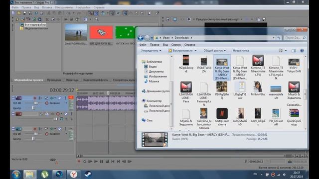Go to start of project
Image resolution: width=319 pixels, height=179 pixels.
(x=113, y=162)
